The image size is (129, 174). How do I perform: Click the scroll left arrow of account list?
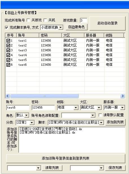(x=8, y=96)
